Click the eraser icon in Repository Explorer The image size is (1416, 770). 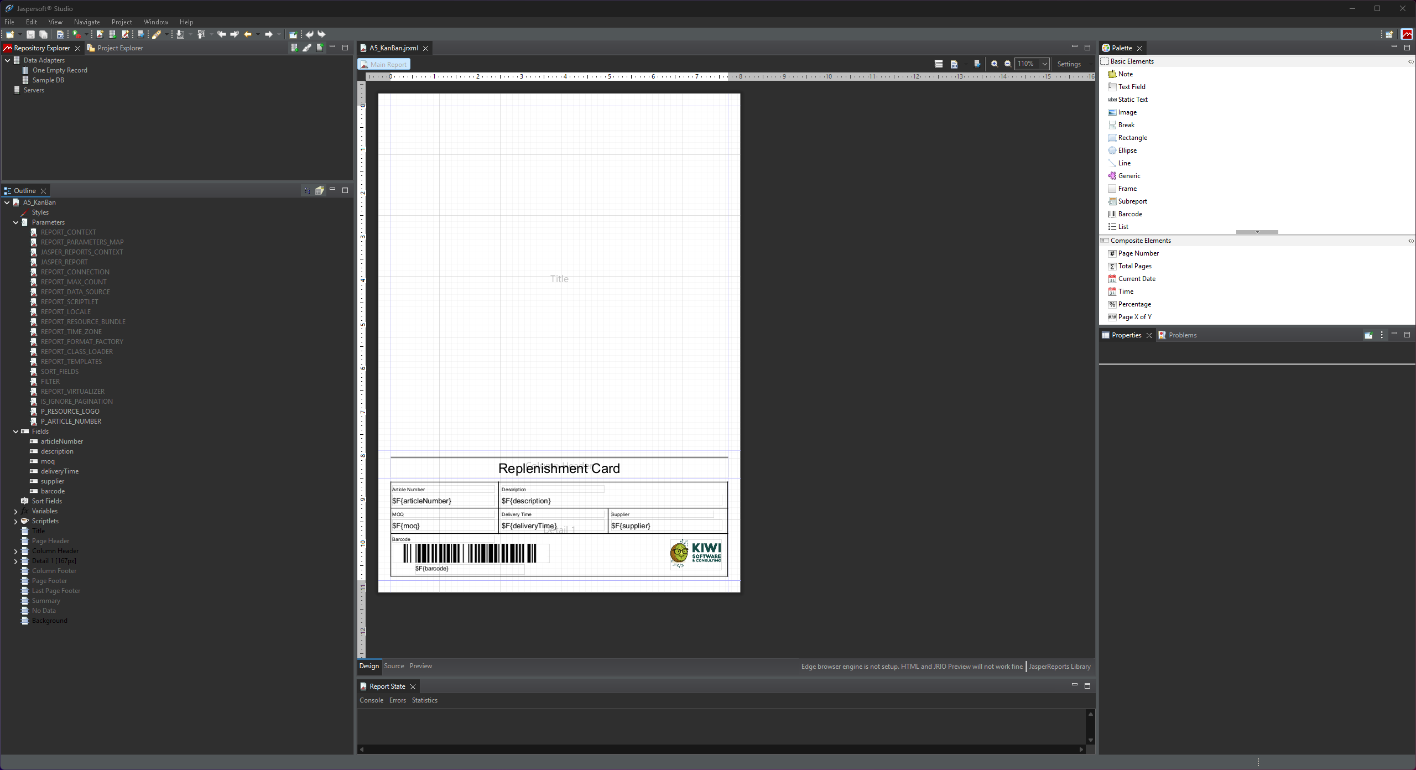(307, 48)
